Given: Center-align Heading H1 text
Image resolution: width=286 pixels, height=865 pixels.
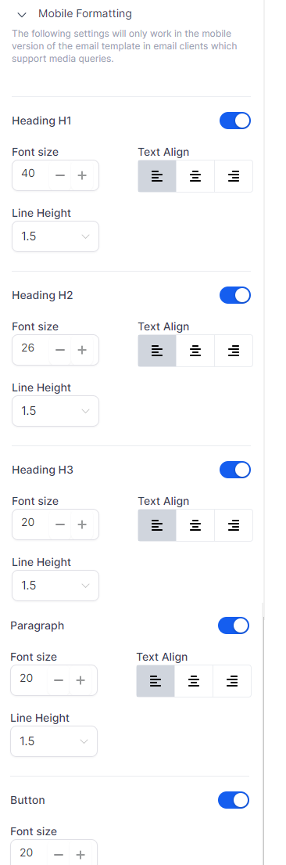Looking at the screenshot, I should [195, 176].
